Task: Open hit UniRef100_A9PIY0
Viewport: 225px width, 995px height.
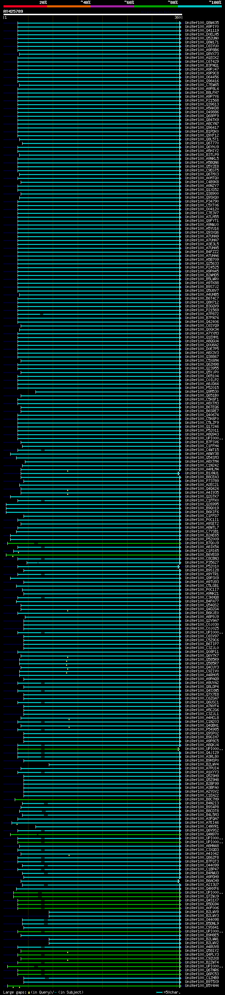Action: 201,27
